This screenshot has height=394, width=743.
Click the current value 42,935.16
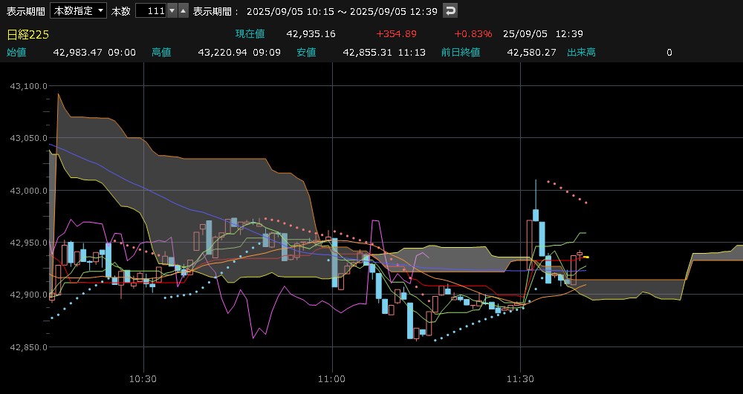(311, 34)
